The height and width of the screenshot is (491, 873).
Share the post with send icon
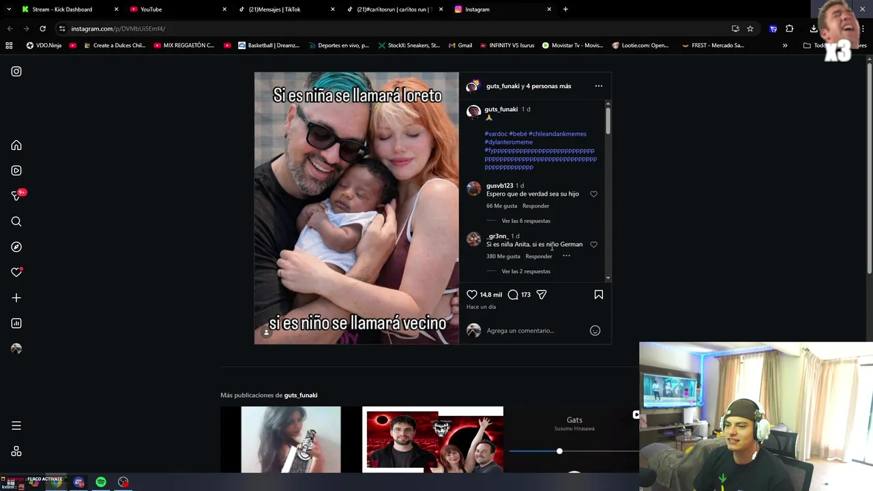click(x=542, y=295)
